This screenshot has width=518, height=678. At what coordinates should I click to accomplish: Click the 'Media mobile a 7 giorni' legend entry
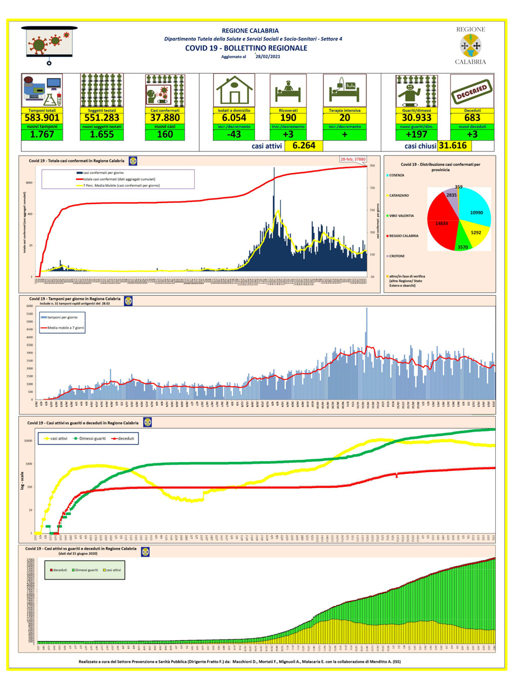click(62, 328)
